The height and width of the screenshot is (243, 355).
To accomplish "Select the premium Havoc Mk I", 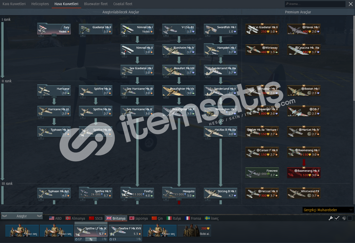I will [x=304, y=29].
